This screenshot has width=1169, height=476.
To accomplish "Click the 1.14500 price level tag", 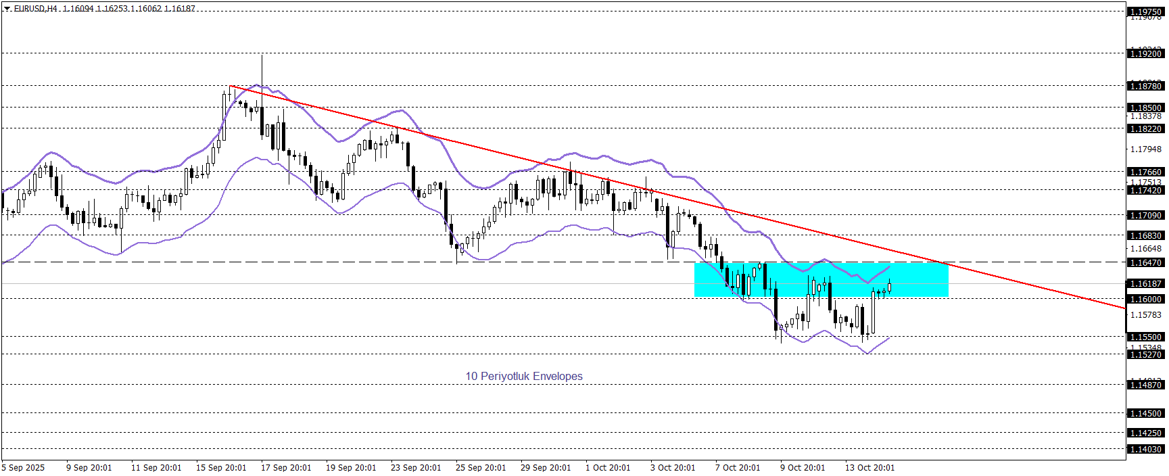I will [x=1145, y=413].
